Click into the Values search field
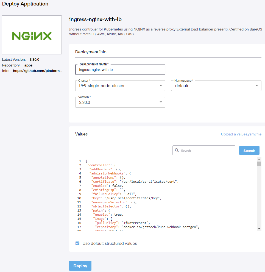The height and width of the screenshot is (272, 265). [x=206, y=151]
